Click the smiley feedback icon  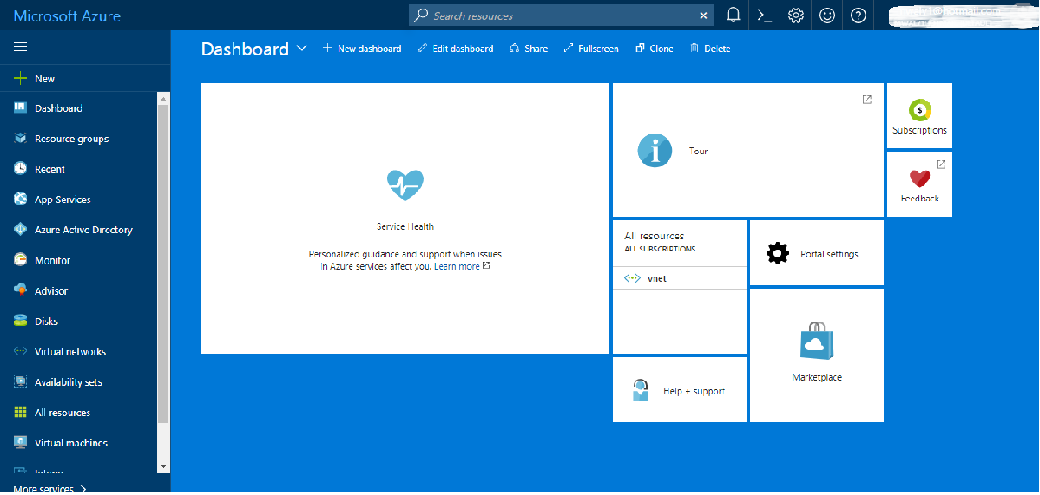[827, 16]
